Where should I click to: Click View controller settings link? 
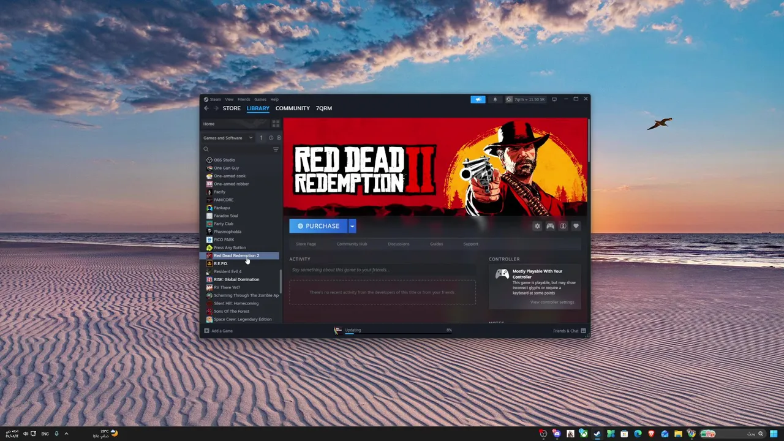tap(552, 302)
